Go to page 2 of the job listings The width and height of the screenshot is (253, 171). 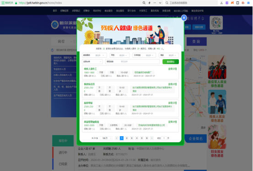point(127,138)
